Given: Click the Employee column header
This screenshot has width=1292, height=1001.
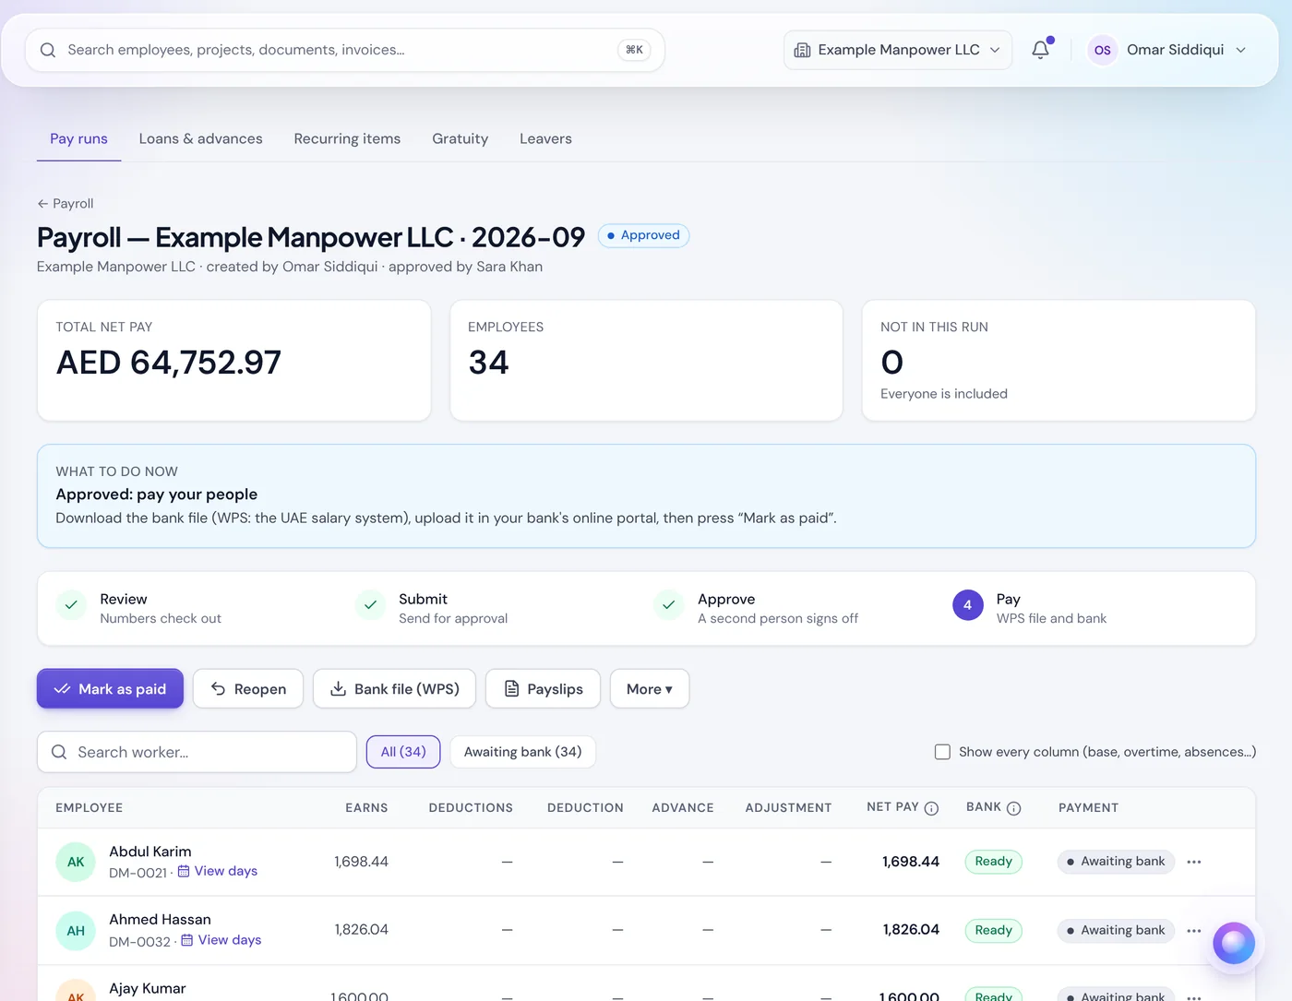Looking at the screenshot, I should click(x=89, y=808).
